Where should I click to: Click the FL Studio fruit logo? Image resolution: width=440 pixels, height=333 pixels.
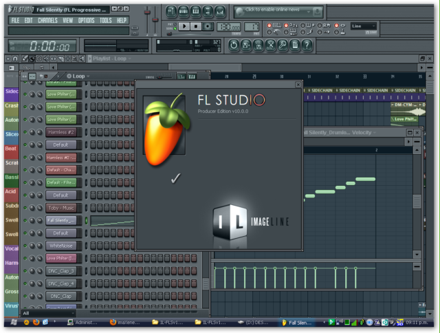166,129
